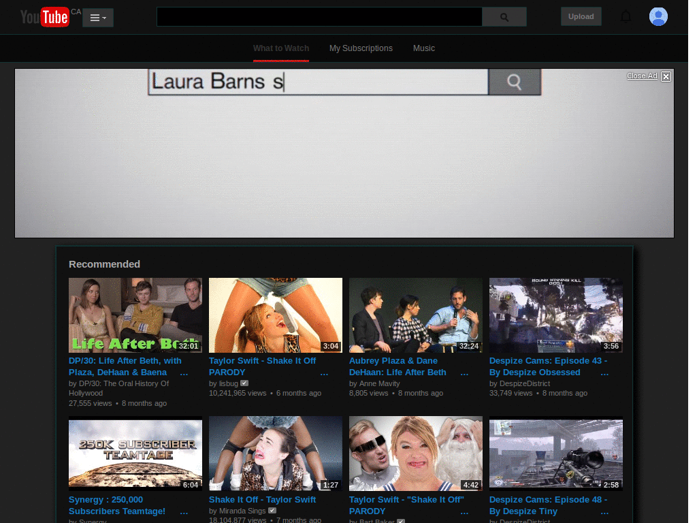The width and height of the screenshot is (697, 523).
Task: Click the 32:01 duration badge
Action: pos(189,346)
